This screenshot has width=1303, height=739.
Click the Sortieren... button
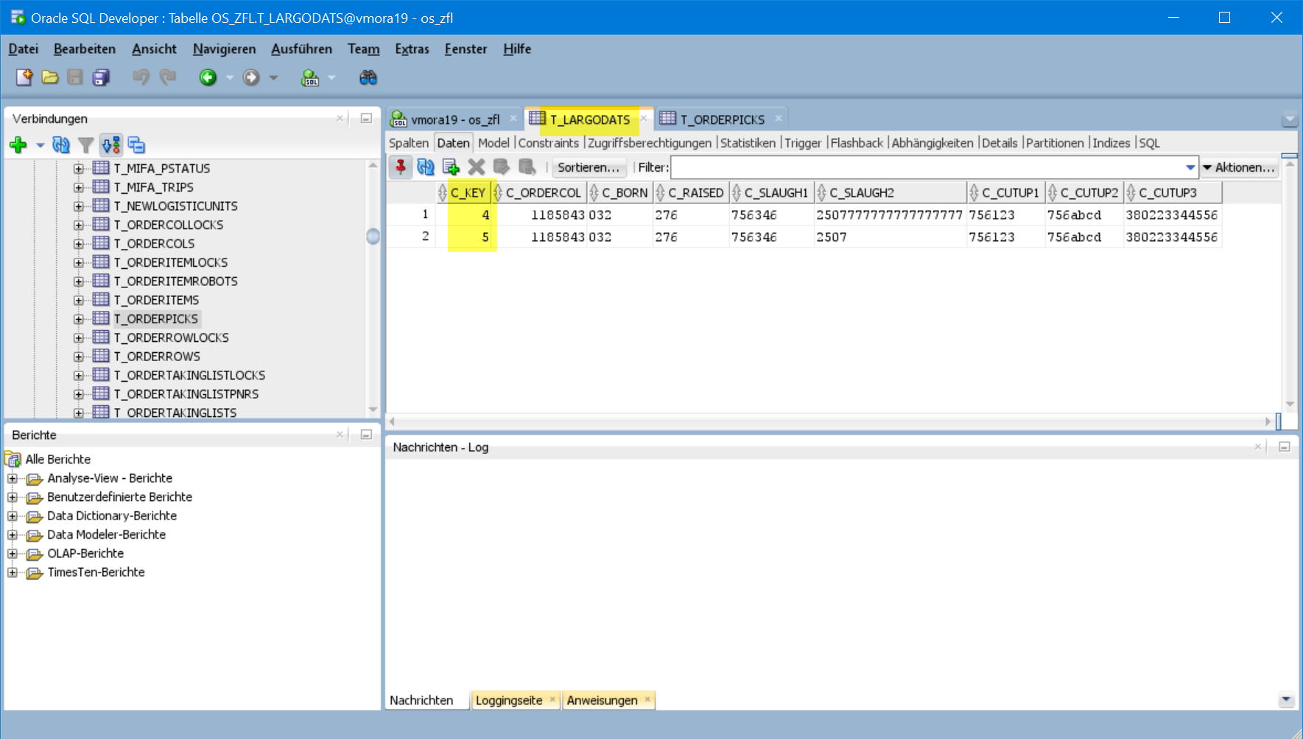589,167
